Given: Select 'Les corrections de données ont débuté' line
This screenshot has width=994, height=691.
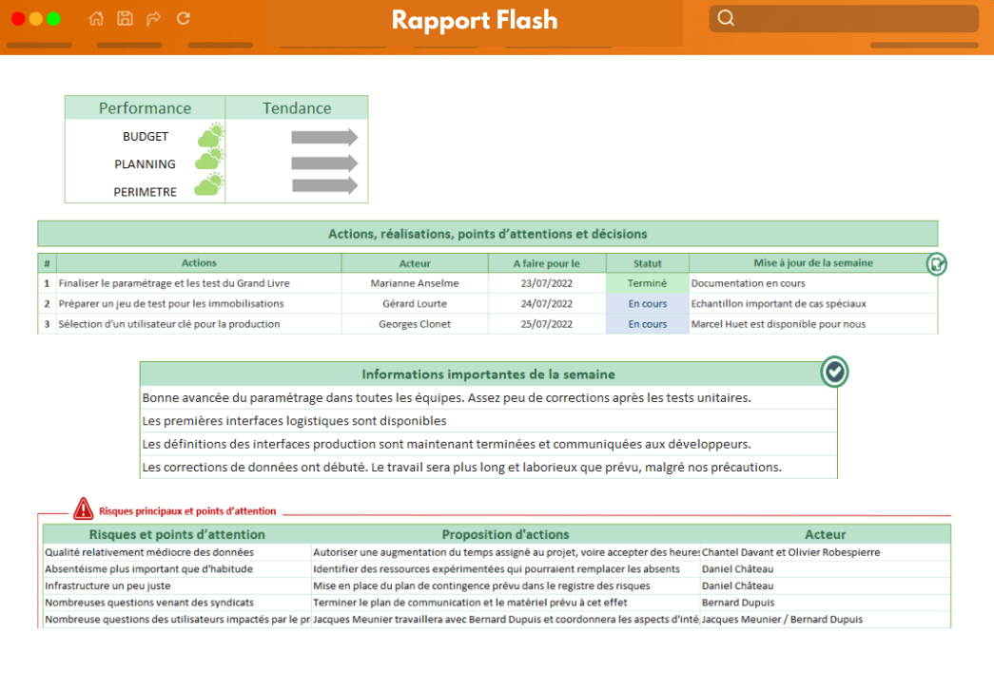Looking at the screenshot, I should coord(488,467).
